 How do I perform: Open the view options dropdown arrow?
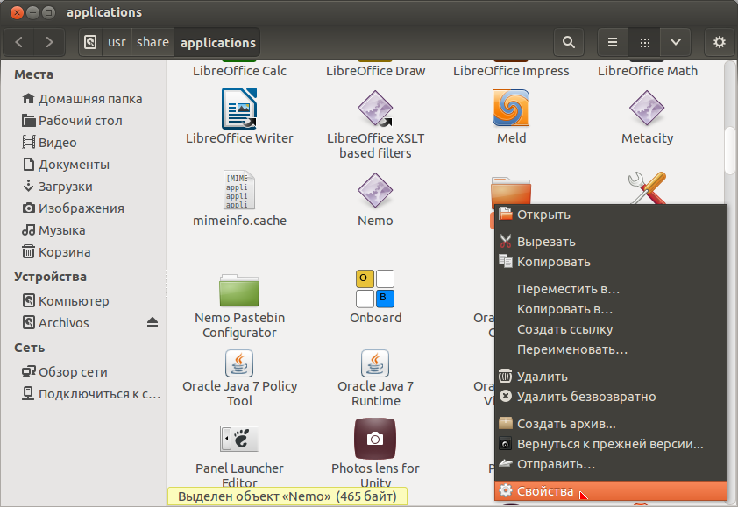[x=676, y=42]
